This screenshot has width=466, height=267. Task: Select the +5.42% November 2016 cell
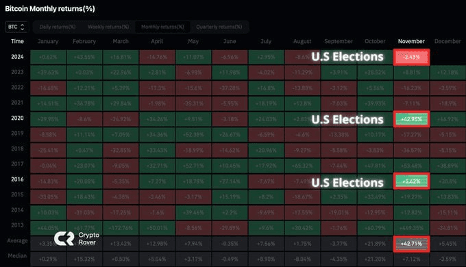pos(411,181)
